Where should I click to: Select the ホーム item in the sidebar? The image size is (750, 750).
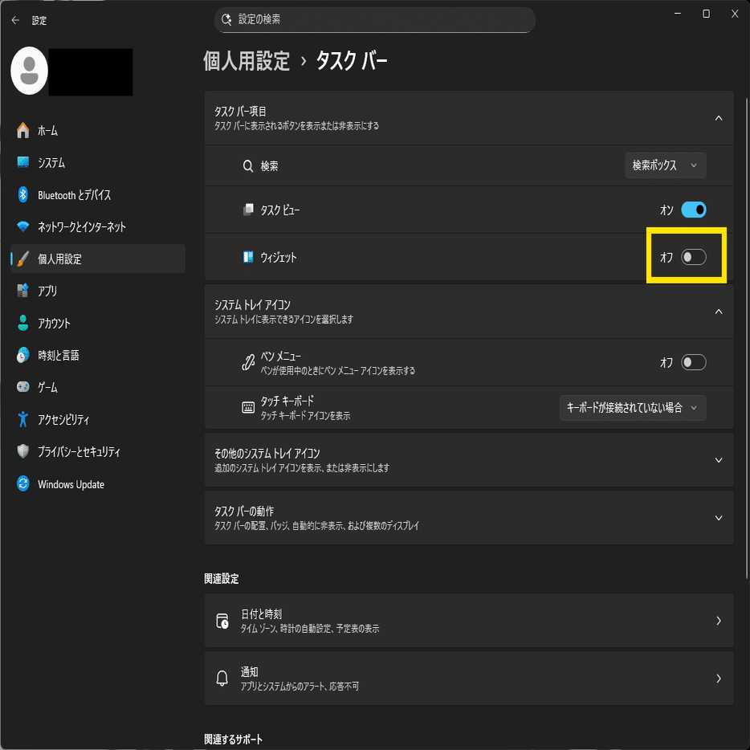tap(48, 130)
